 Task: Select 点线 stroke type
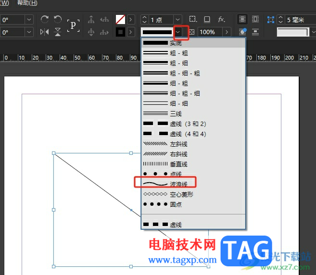[x=193, y=174]
